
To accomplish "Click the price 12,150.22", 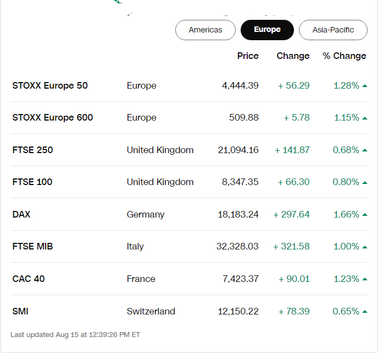I will [x=238, y=311].
